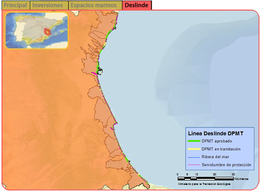Click the black harbor outline on the coast
Image resolution: width=260 pixels, height=192 pixels.
coord(100,71)
